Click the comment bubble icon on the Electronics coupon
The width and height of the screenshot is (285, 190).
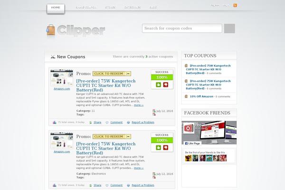107,185
